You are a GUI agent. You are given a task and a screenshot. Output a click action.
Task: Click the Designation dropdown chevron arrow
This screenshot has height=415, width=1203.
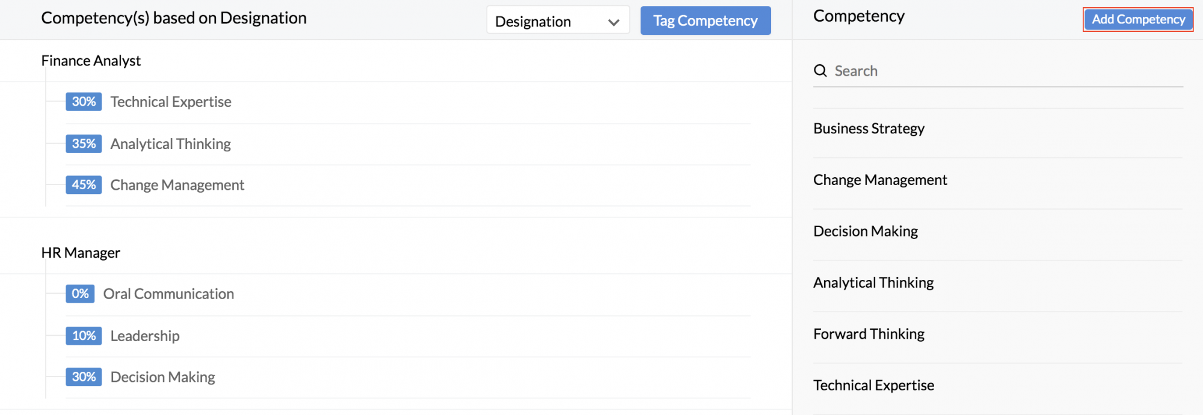614,22
